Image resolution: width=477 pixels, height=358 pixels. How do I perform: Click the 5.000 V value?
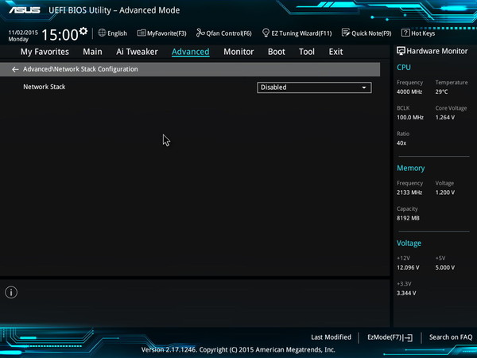coord(445,267)
